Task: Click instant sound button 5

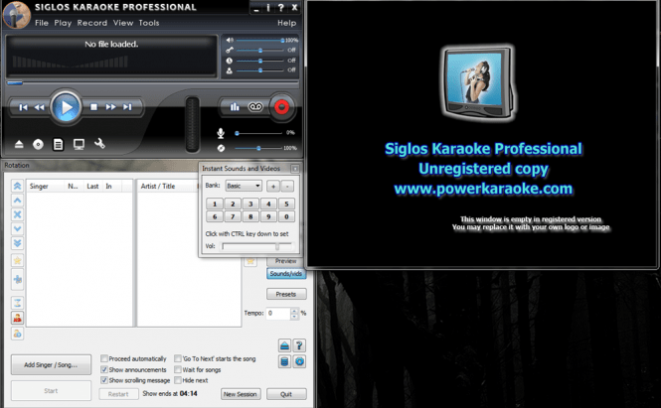Action: point(286,204)
